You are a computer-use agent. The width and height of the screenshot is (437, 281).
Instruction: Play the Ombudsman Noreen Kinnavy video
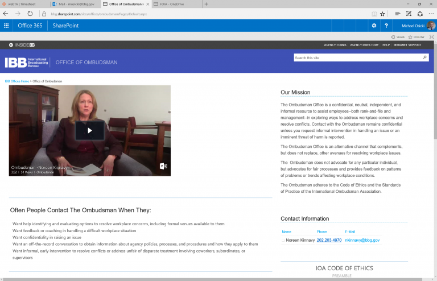[89, 130]
